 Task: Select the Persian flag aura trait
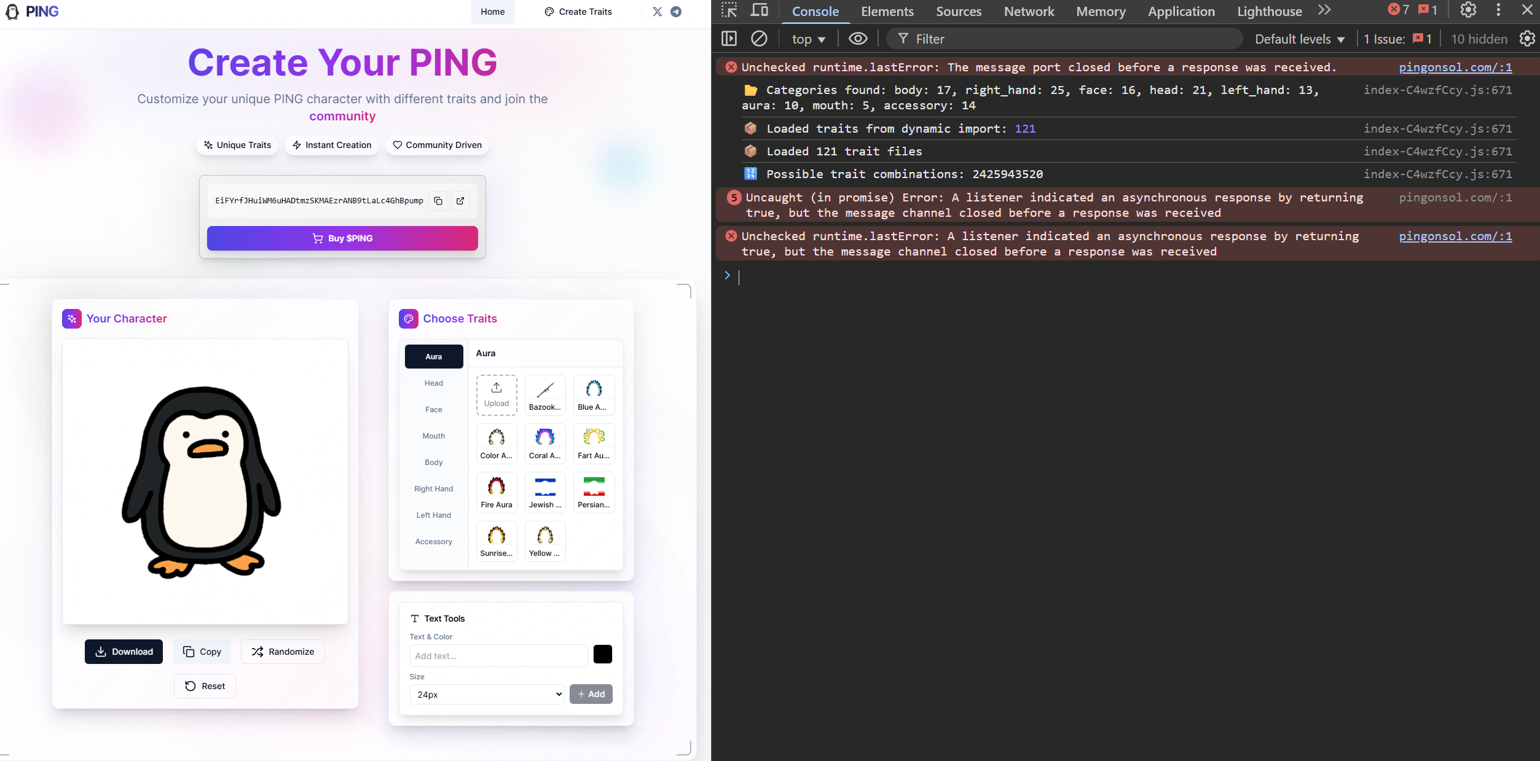pyautogui.click(x=594, y=493)
